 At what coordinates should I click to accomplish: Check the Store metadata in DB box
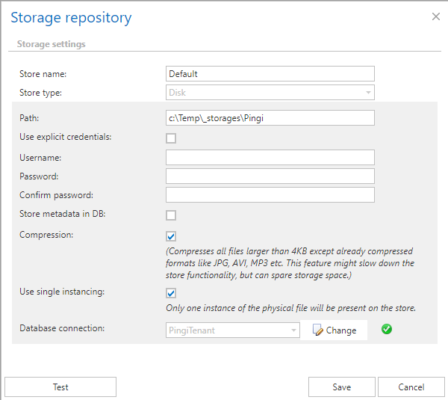tap(171, 215)
